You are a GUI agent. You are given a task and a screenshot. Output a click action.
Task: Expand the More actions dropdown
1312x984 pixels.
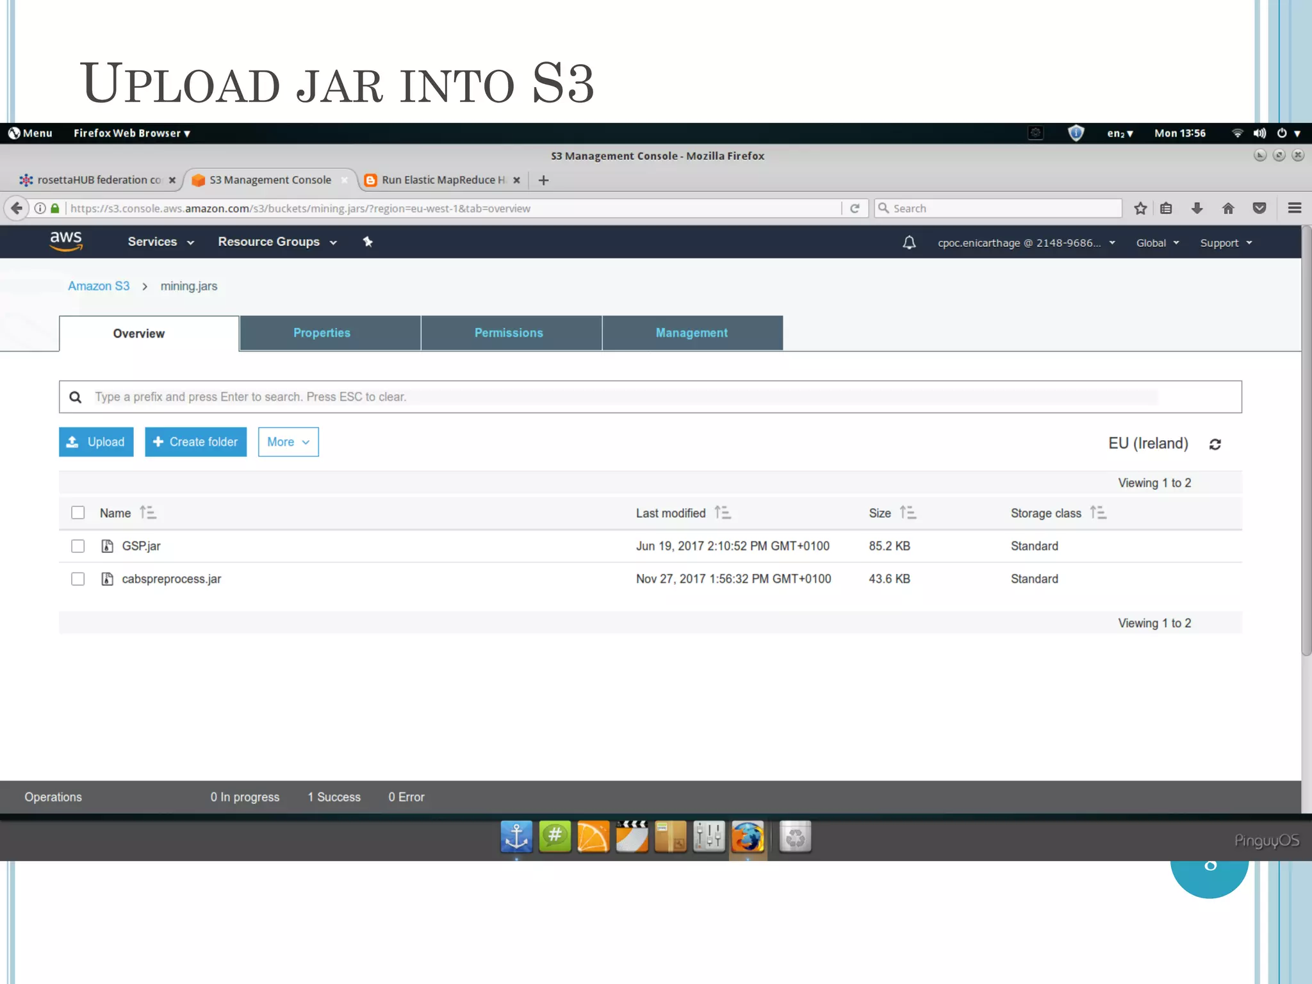[288, 442]
